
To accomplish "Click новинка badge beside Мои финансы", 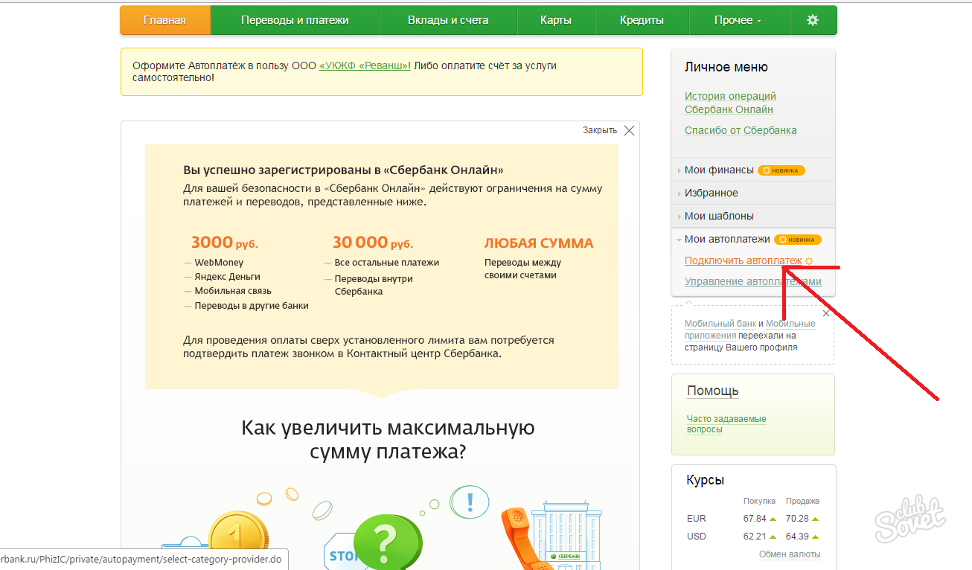I will (781, 170).
